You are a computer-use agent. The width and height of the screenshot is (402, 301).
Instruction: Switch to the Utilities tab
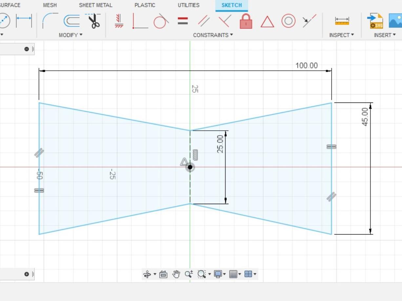[189, 5]
